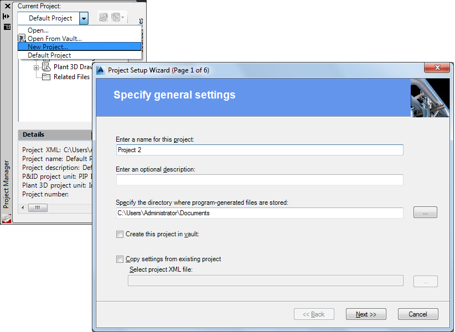Viewport: 455px width, 332px height.
Task: Click the Details panel header
Action: (x=55, y=134)
